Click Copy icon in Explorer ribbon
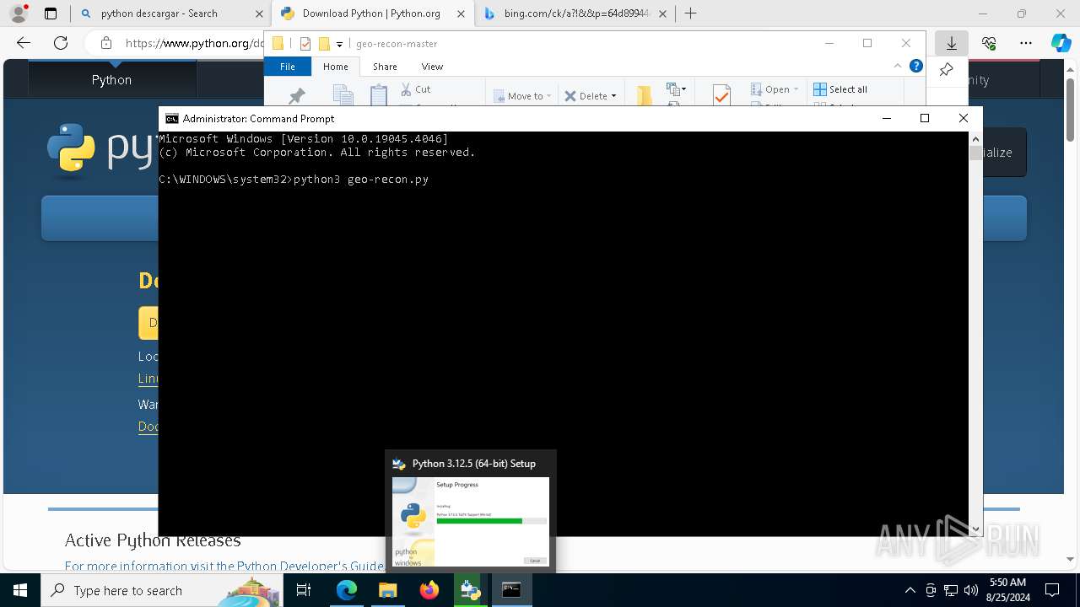The width and height of the screenshot is (1080, 607). coord(342,95)
